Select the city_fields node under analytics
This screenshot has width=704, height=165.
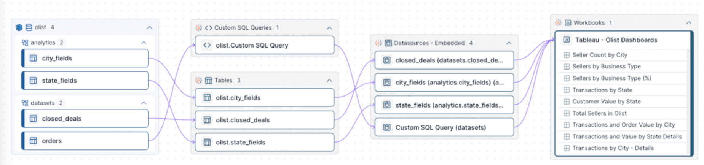pyautogui.click(x=85, y=58)
